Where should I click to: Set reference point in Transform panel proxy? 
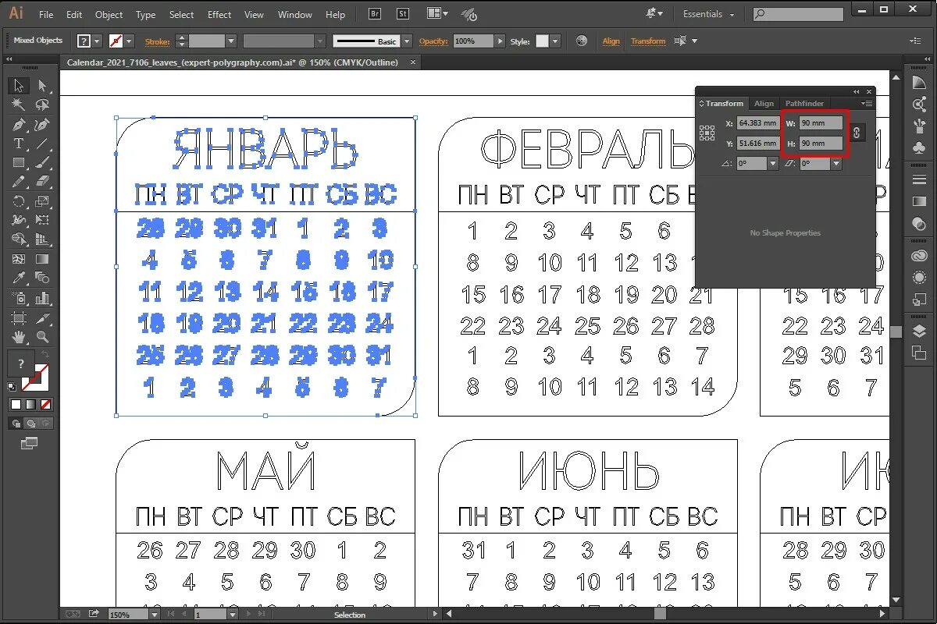pos(708,133)
